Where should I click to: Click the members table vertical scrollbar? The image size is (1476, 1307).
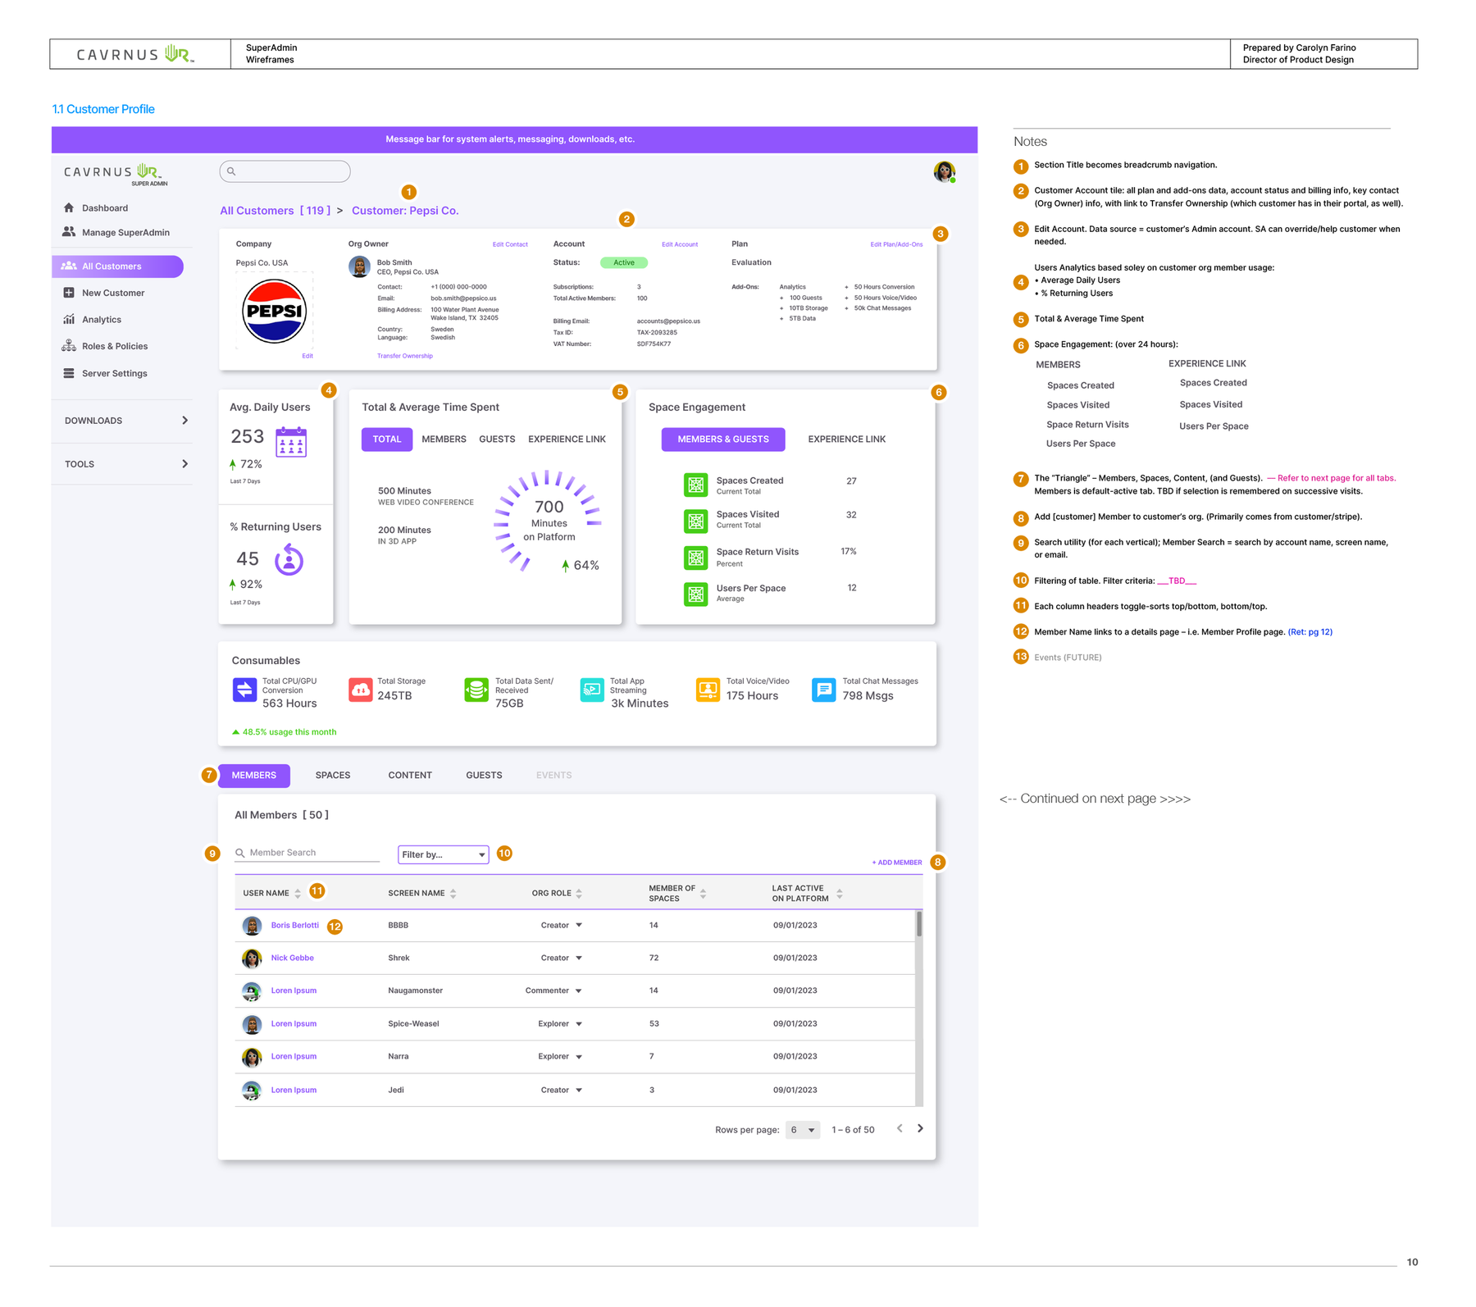[919, 1008]
